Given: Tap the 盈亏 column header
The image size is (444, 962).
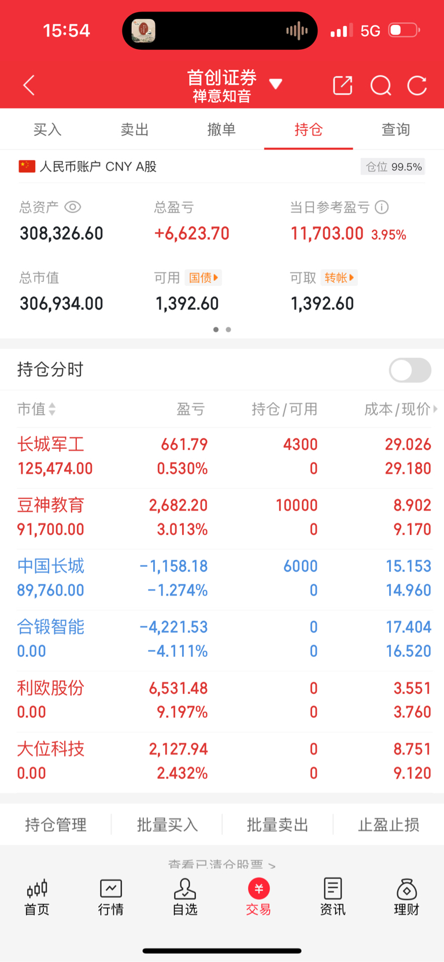Looking at the screenshot, I should [x=190, y=409].
